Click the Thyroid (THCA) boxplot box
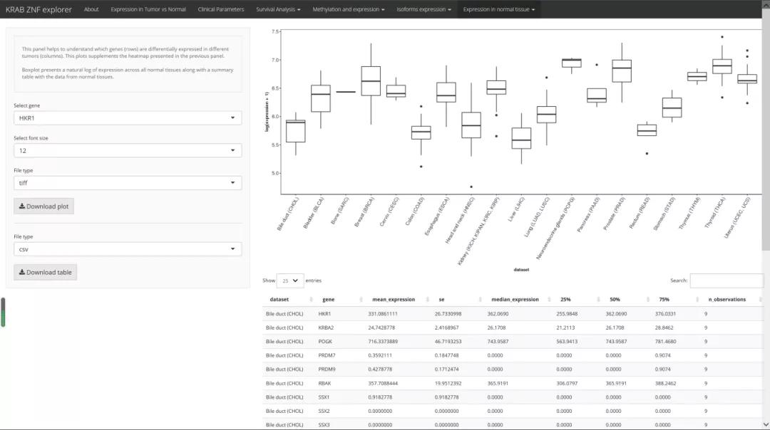 722,66
